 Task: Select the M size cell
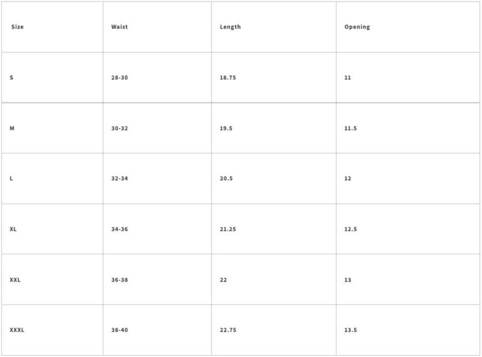pyautogui.click(x=12, y=128)
